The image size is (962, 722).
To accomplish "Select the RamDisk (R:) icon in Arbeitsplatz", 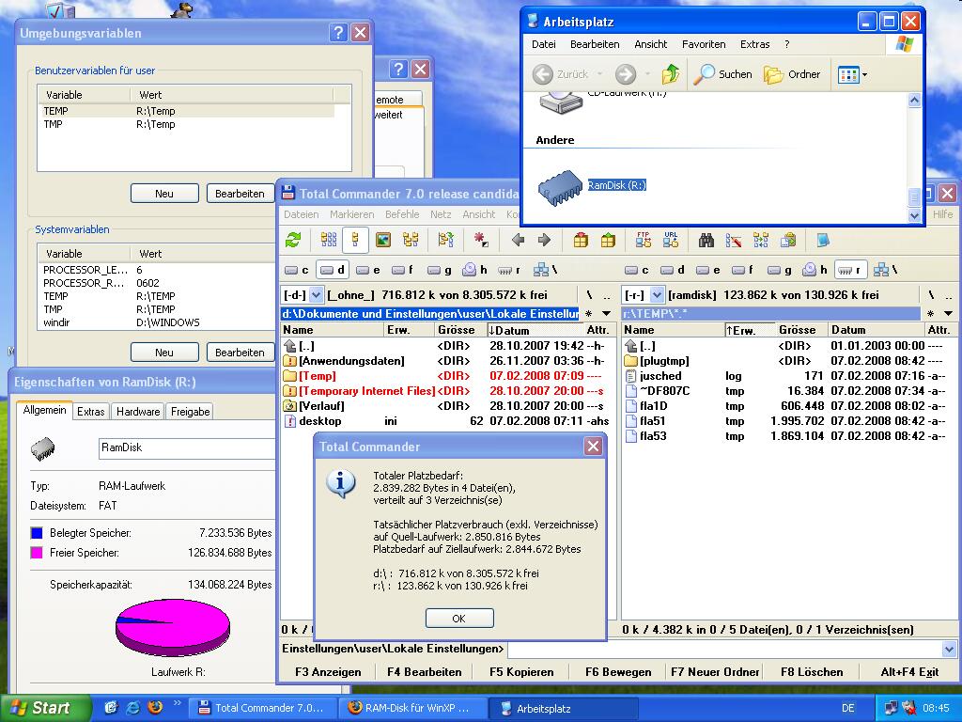I will click(560, 187).
